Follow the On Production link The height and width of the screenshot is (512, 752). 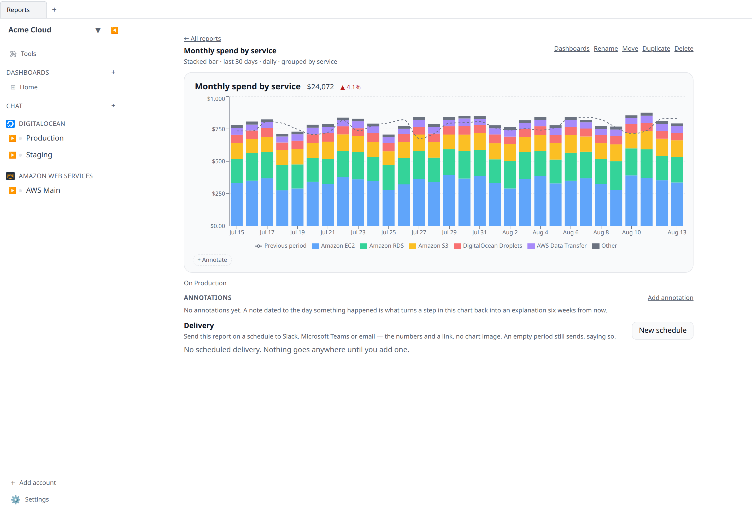point(205,283)
